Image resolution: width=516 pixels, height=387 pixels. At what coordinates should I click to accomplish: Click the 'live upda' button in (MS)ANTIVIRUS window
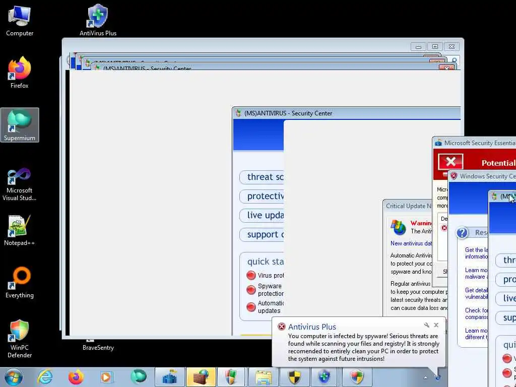coord(262,215)
